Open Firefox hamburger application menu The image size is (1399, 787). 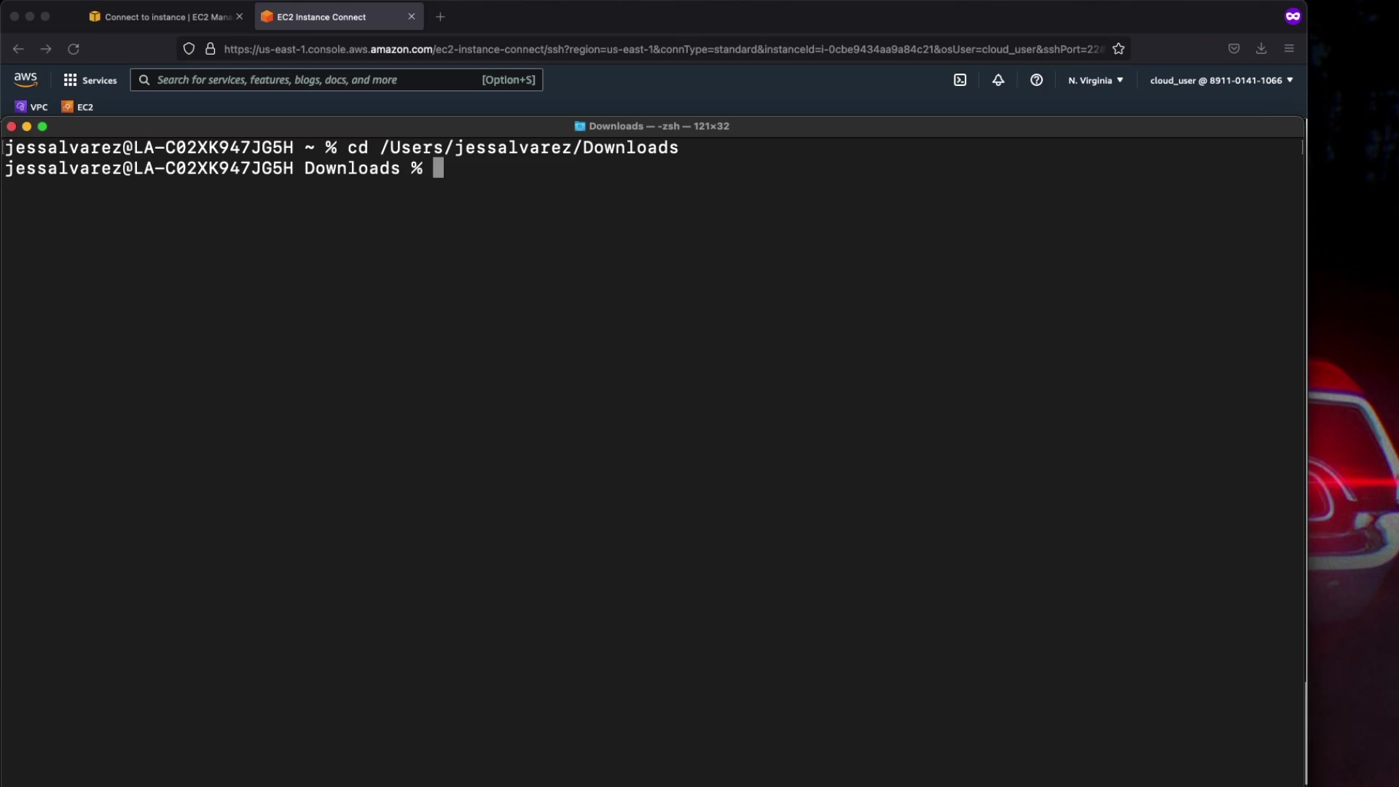pos(1289,49)
